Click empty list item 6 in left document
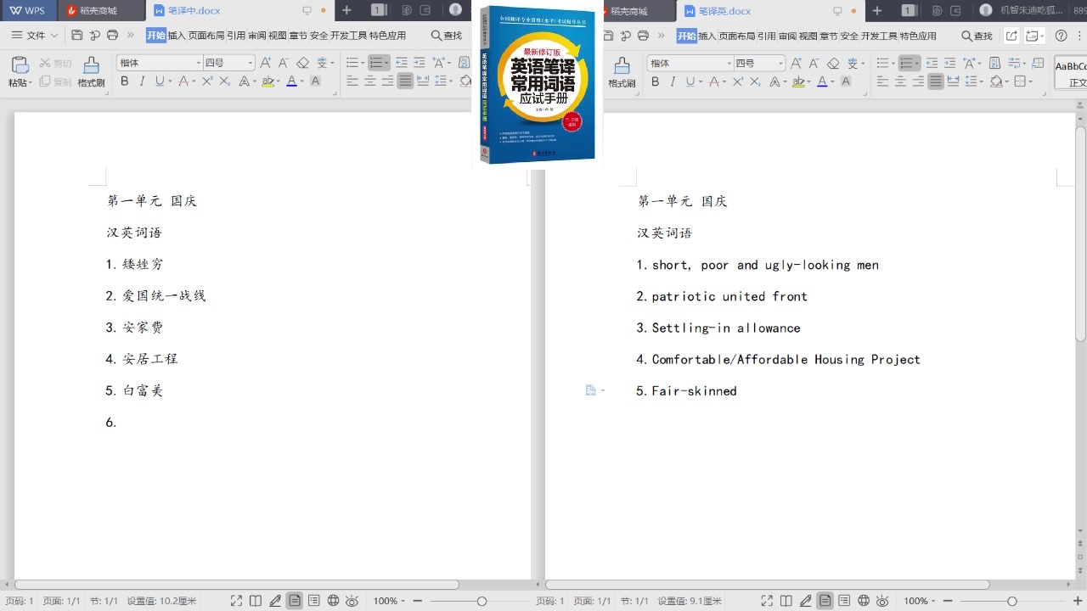This screenshot has height=611, width=1087. (110, 422)
